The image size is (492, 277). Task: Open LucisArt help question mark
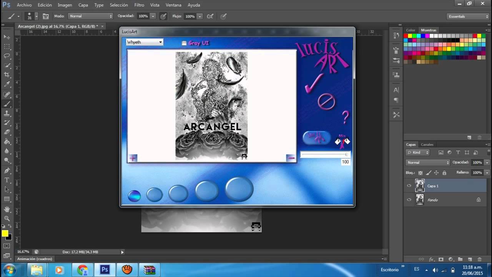click(x=345, y=117)
